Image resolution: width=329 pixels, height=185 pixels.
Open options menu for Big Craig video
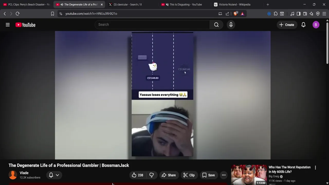(315, 168)
